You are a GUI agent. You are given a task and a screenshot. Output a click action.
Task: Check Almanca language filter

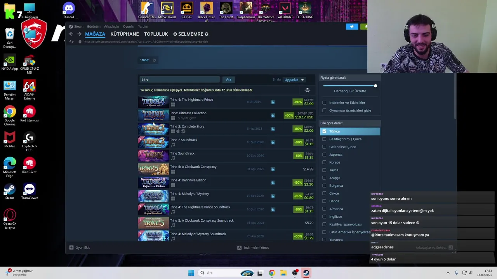(x=324, y=209)
